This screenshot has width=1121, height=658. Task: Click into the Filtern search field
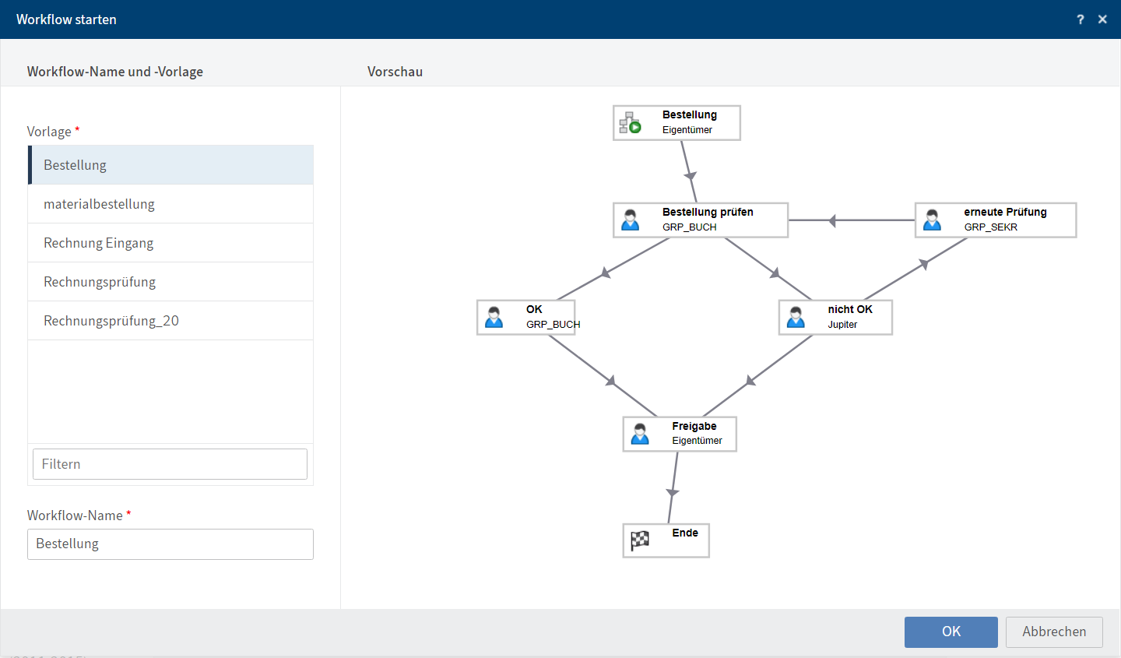(x=170, y=464)
